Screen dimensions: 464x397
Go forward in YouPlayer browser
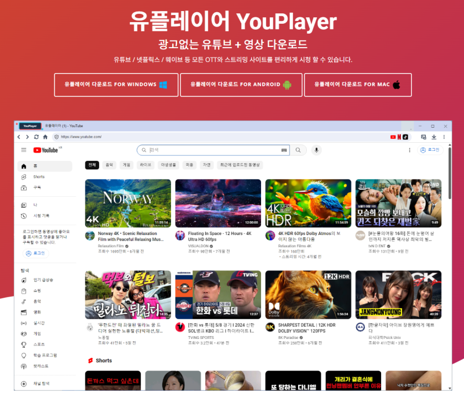pyautogui.click(x=27, y=137)
